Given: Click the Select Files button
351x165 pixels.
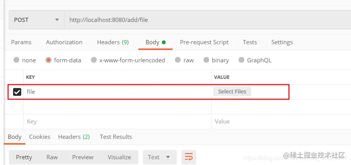Looking at the screenshot, I should (232, 92).
